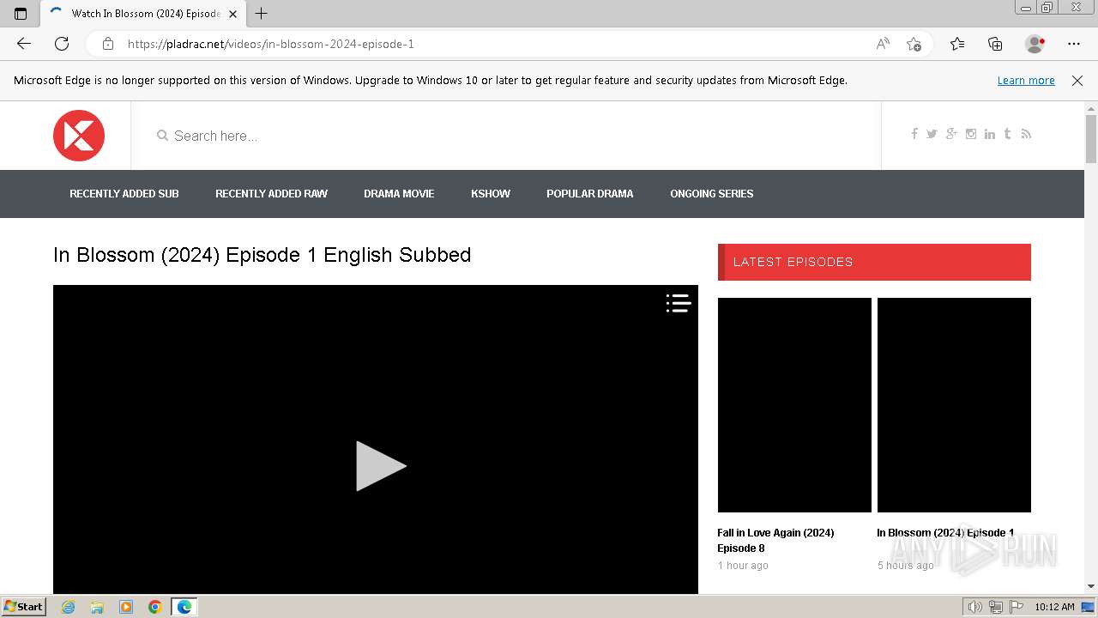Open RSS feed icon in header
This screenshot has width=1098, height=618.
coord(1026,134)
